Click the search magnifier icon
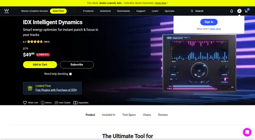This screenshot has width=255, height=140. [192, 11]
